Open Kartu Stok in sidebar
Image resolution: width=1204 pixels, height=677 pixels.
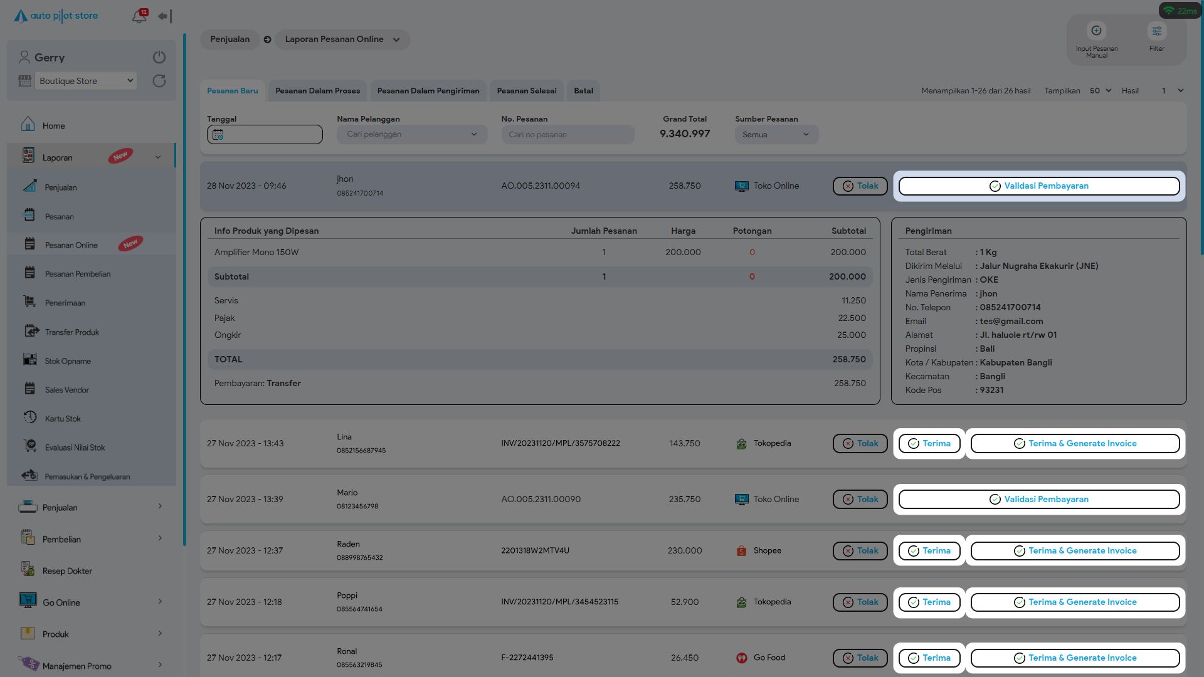click(x=63, y=419)
